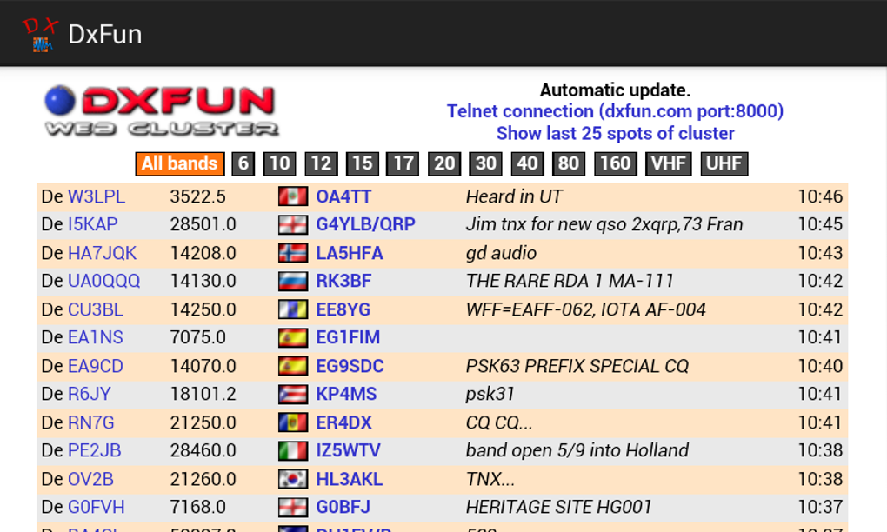887x532 pixels.
Task: Click the Norway flag beside LA5HFA
Action: click(x=293, y=253)
